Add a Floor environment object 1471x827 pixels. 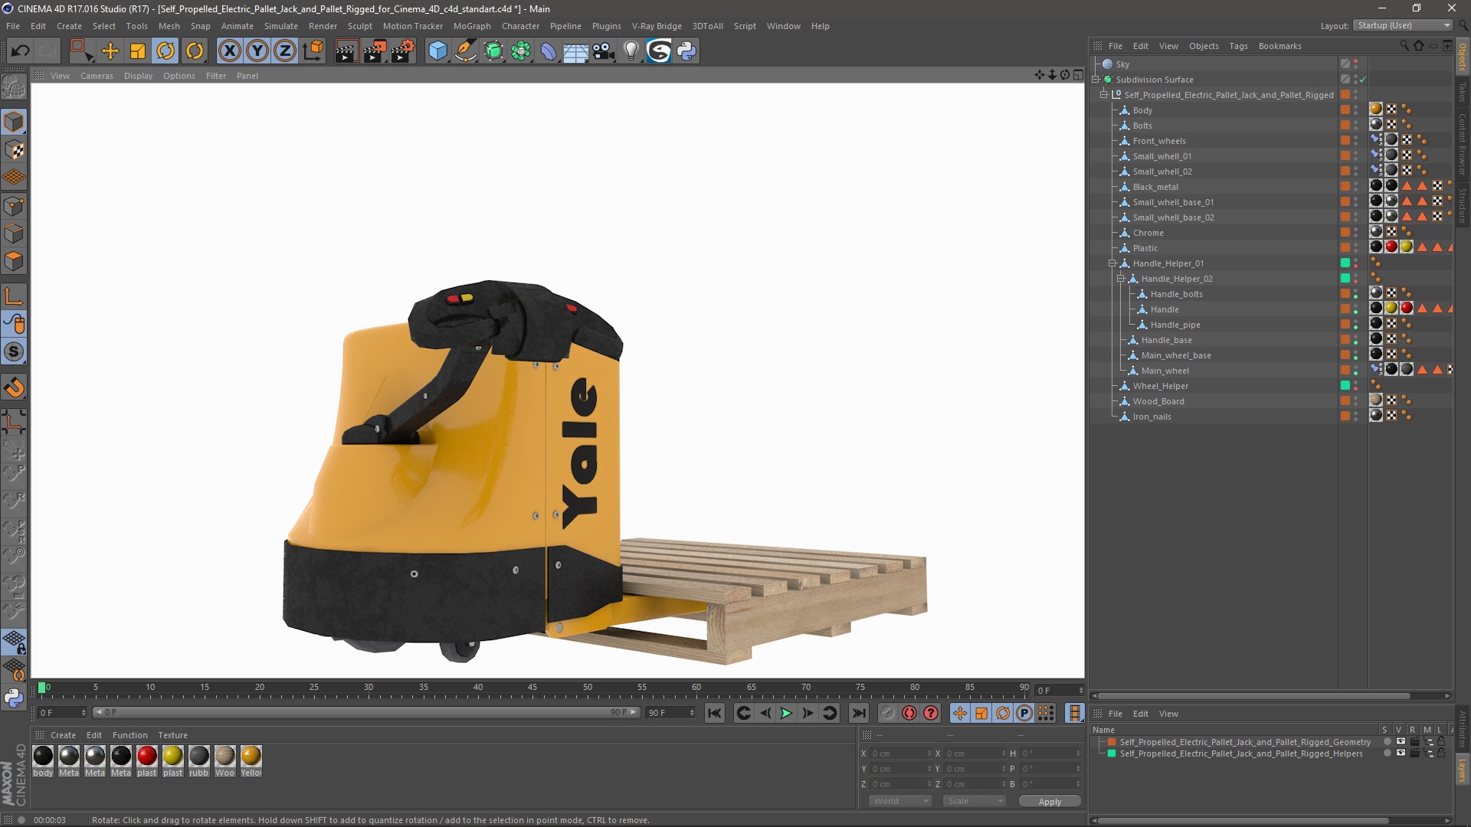click(575, 51)
